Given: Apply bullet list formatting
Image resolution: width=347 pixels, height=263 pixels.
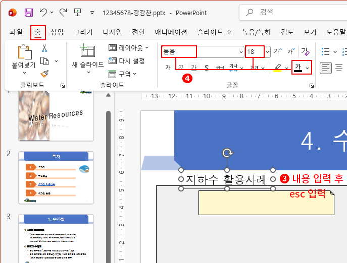Looking at the screenshot, I should 326,52.
